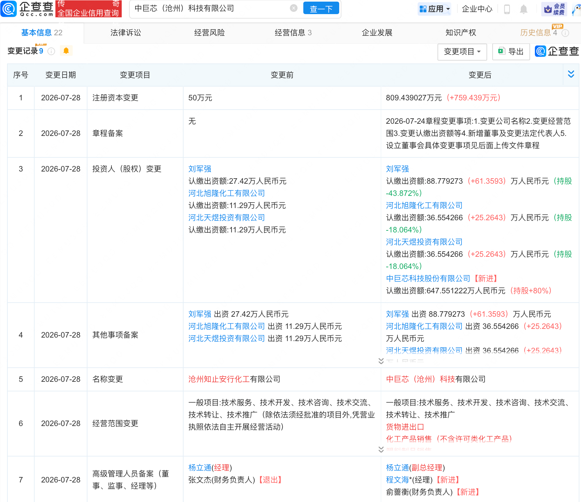Open 刘军强 link in row 3 变更后
The height and width of the screenshot is (502, 581).
397,169
